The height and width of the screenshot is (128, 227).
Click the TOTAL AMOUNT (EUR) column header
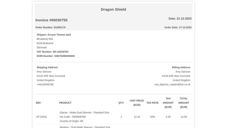click(x=184, y=103)
